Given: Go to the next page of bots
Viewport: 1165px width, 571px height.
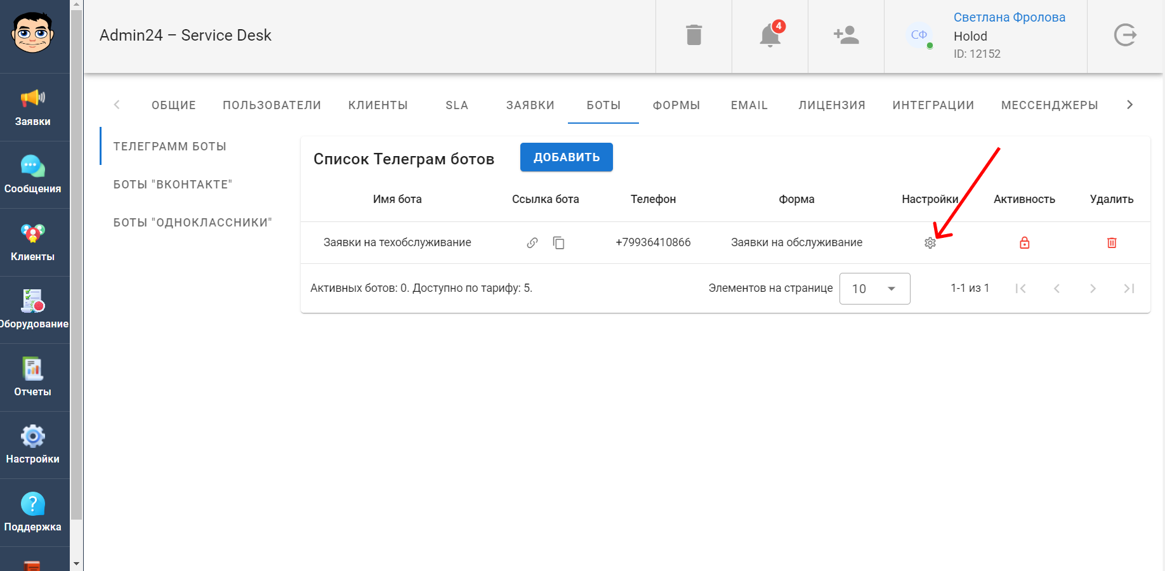Looking at the screenshot, I should [x=1093, y=289].
